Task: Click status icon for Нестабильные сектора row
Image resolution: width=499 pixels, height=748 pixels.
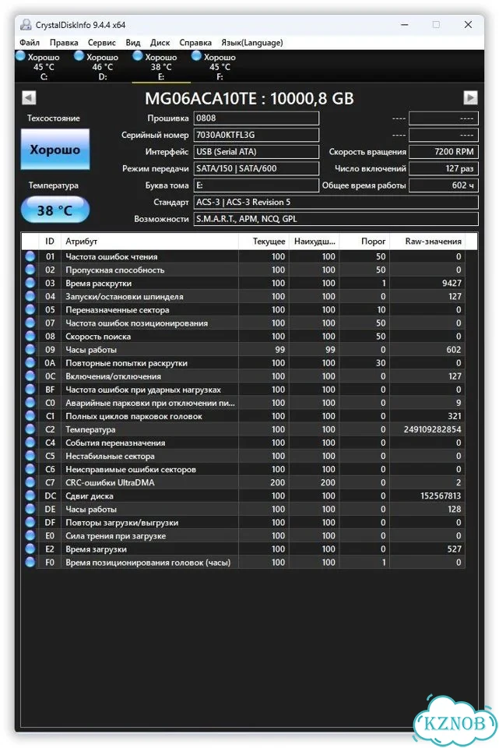Action: (x=30, y=456)
